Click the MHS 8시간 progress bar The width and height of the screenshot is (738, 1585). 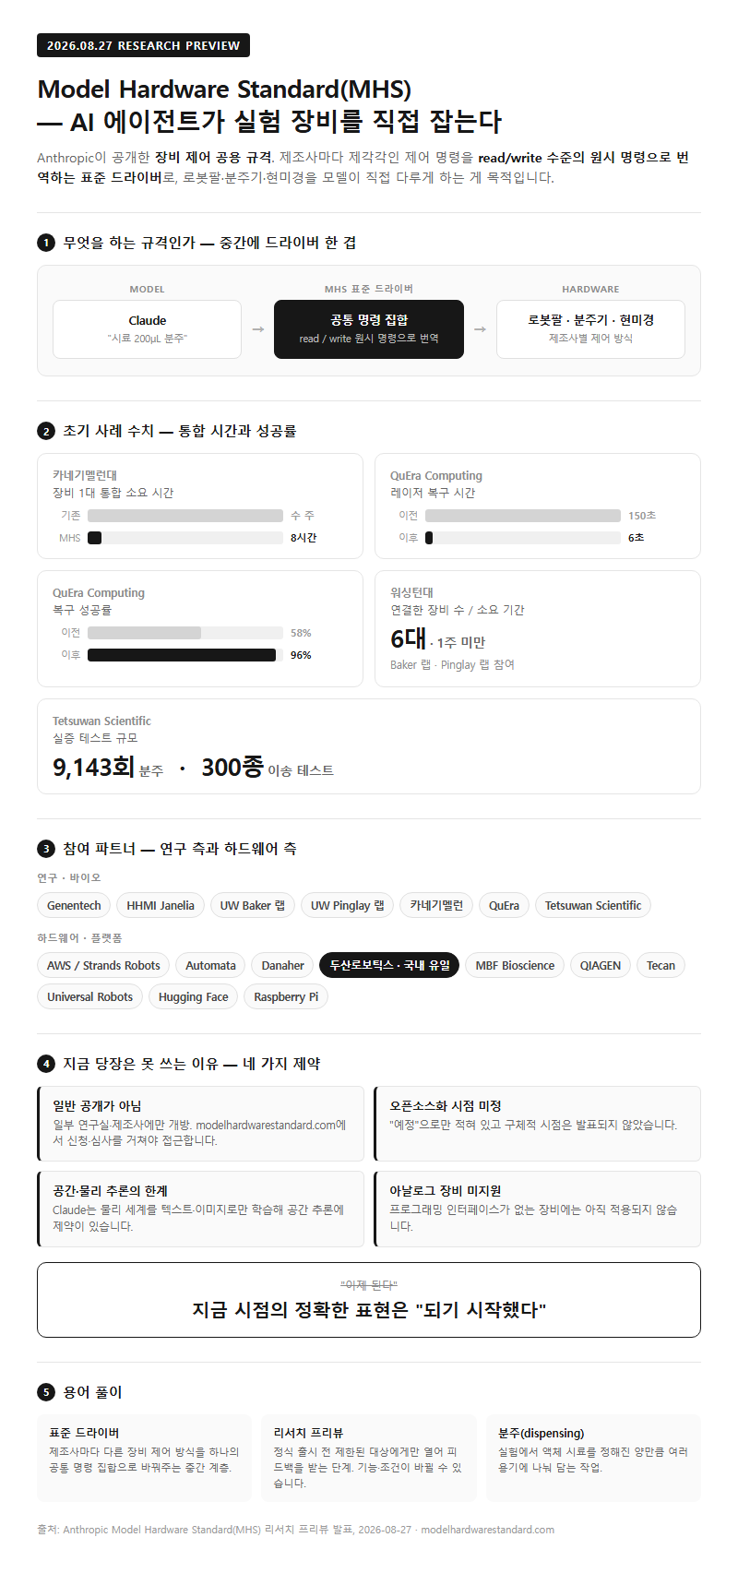click(x=185, y=538)
